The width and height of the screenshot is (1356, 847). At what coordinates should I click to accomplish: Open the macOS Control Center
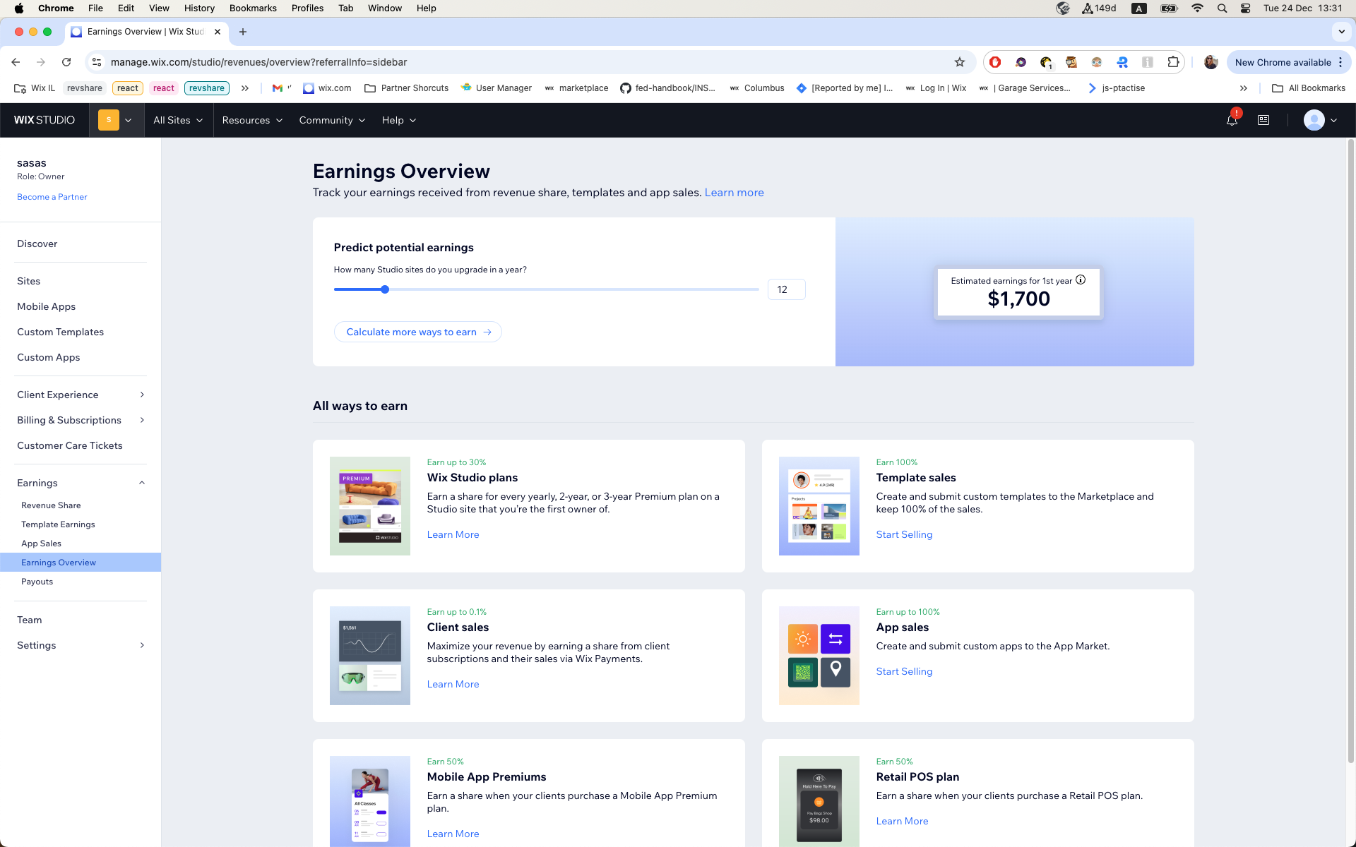tap(1245, 8)
